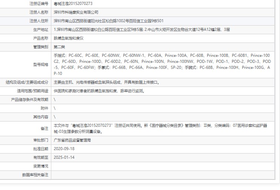Click the model list beginning 手指式: PC-60C
This screenshot has height=190, width=280.
pyautogui.click(x=162, y=64)
